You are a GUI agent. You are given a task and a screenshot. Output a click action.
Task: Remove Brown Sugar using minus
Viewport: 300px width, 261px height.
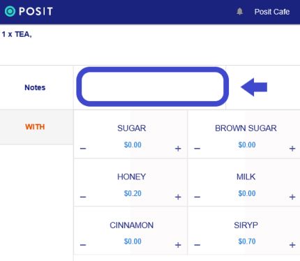click(197, 149)
